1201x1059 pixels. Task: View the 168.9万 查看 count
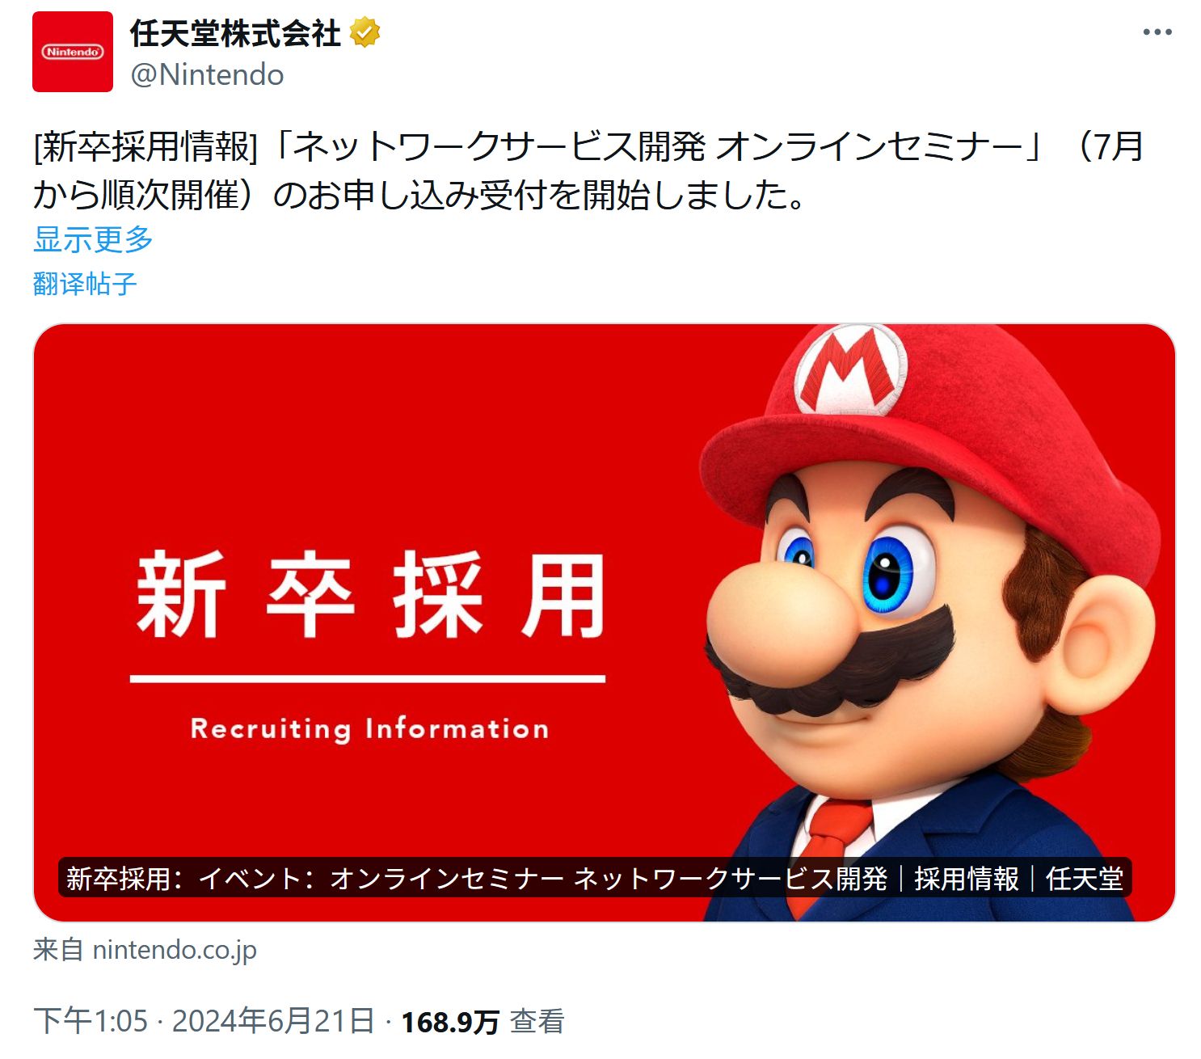point(483,1022)
